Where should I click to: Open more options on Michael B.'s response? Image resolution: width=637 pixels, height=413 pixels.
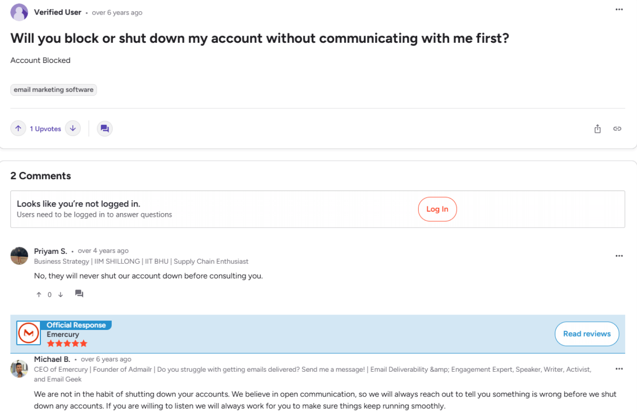coord(619,369)
